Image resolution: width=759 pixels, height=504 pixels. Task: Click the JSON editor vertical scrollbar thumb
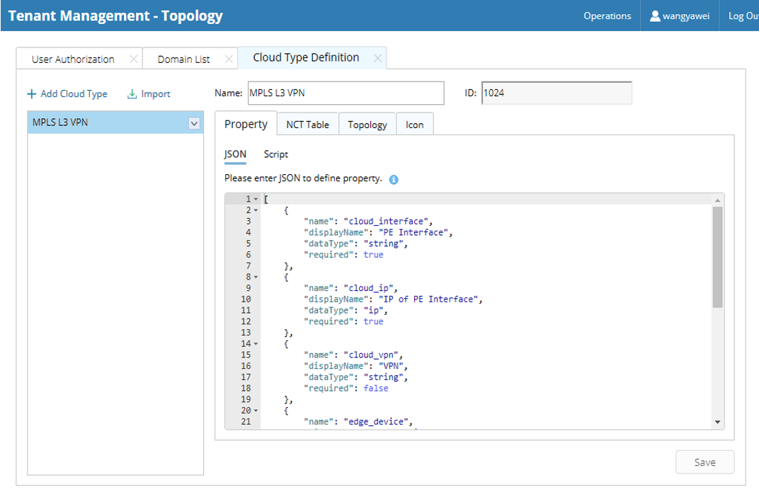717,256
